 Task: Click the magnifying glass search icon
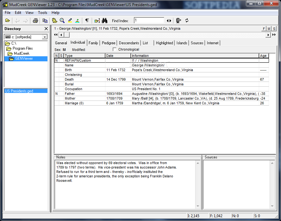tap(62, 21)
